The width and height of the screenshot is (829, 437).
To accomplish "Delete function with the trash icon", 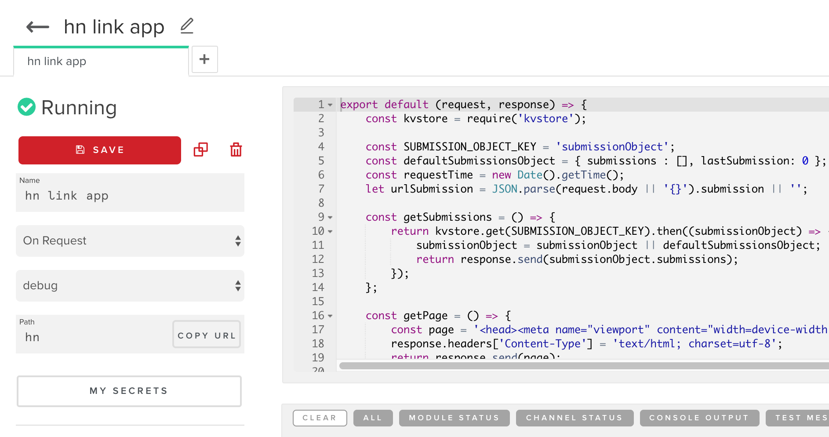I will point(236,150).
